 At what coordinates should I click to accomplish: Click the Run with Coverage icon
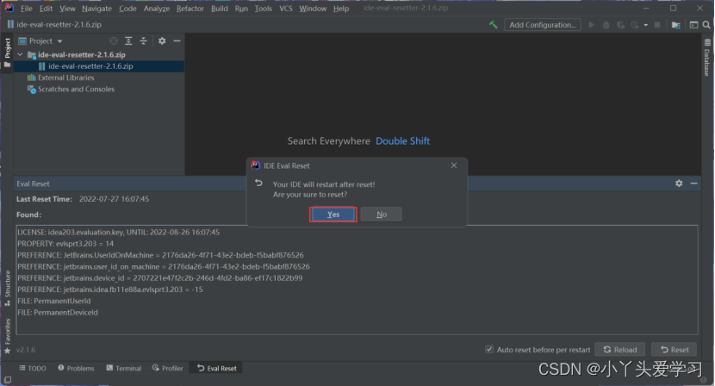(620, 25)
